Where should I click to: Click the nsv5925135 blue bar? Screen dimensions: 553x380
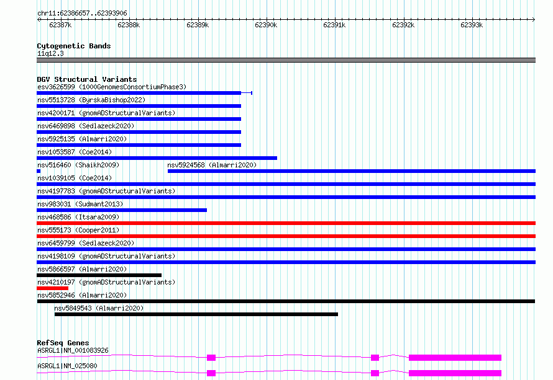[x=139, y=145]
